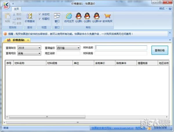This screenshot has height=132, width=174.
Task: Click the application logo button
Action: 6,6
